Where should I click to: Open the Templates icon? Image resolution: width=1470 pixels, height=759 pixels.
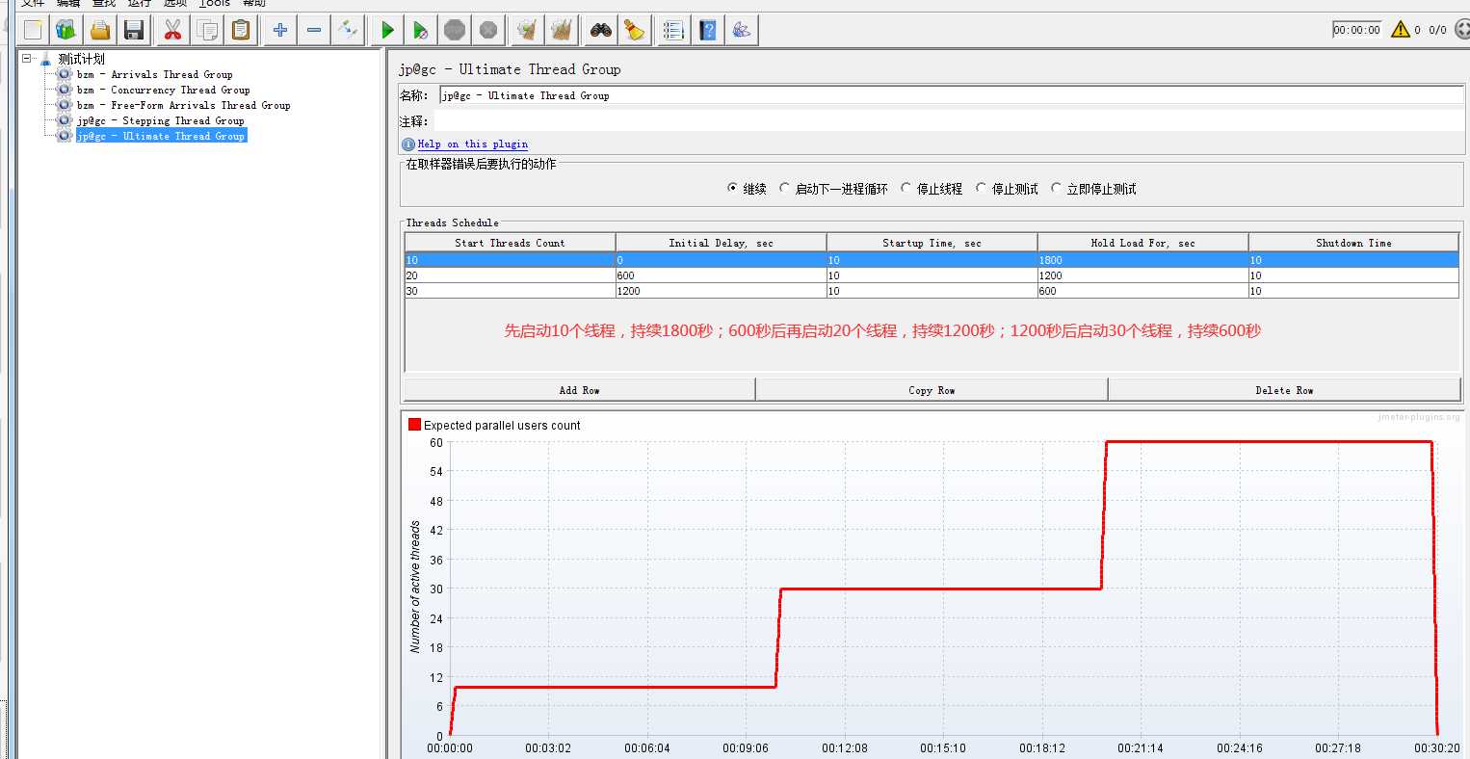[66, 30]
